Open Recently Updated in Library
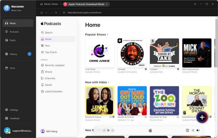The width and height of the screenshot is (218, 138). (x=57, y=65)
